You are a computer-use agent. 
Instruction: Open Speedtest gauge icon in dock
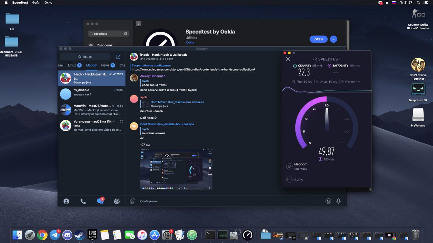248,235
